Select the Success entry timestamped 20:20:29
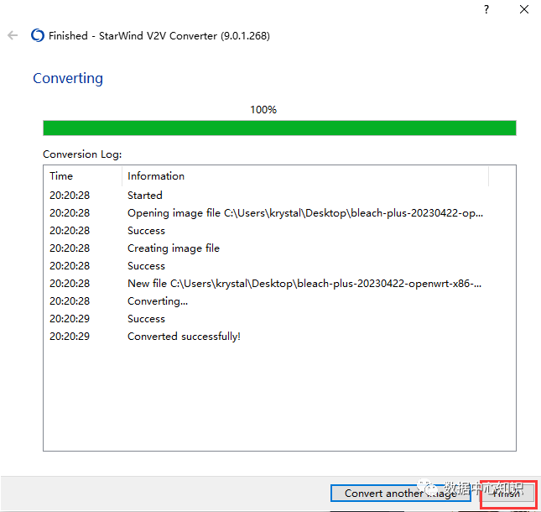The image size is (541, 512). [146, 319]
